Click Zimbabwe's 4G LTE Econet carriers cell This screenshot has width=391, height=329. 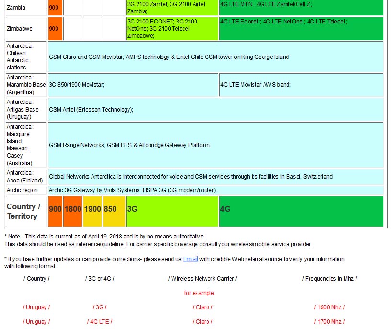[301, 29]
